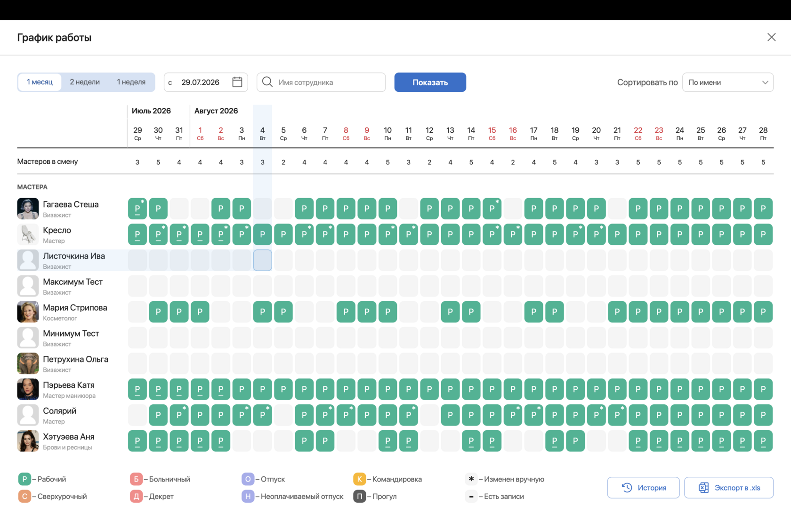Screen dimensions: 791x514
Task: Click the History clock icon
Action: [627, 488]
